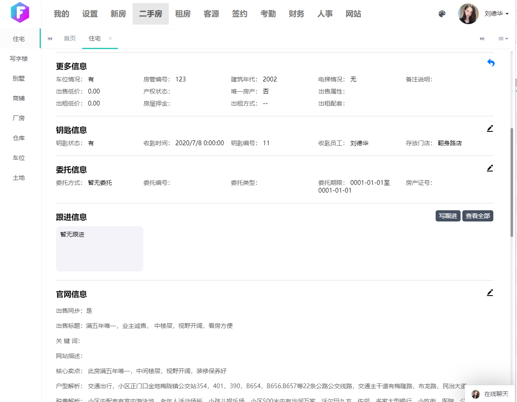This screenshot has width=517, height=402.
Task: Open the 刘德华 user dropdown
Action: [x=496, y=14]
